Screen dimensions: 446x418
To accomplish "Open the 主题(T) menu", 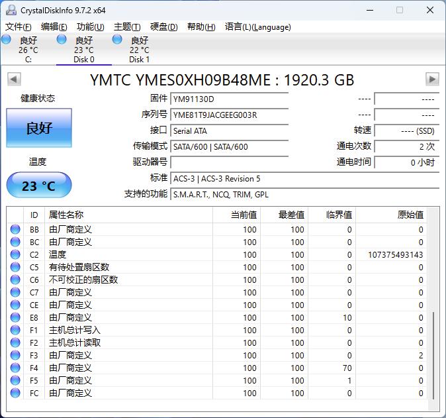I will point(127,27).
